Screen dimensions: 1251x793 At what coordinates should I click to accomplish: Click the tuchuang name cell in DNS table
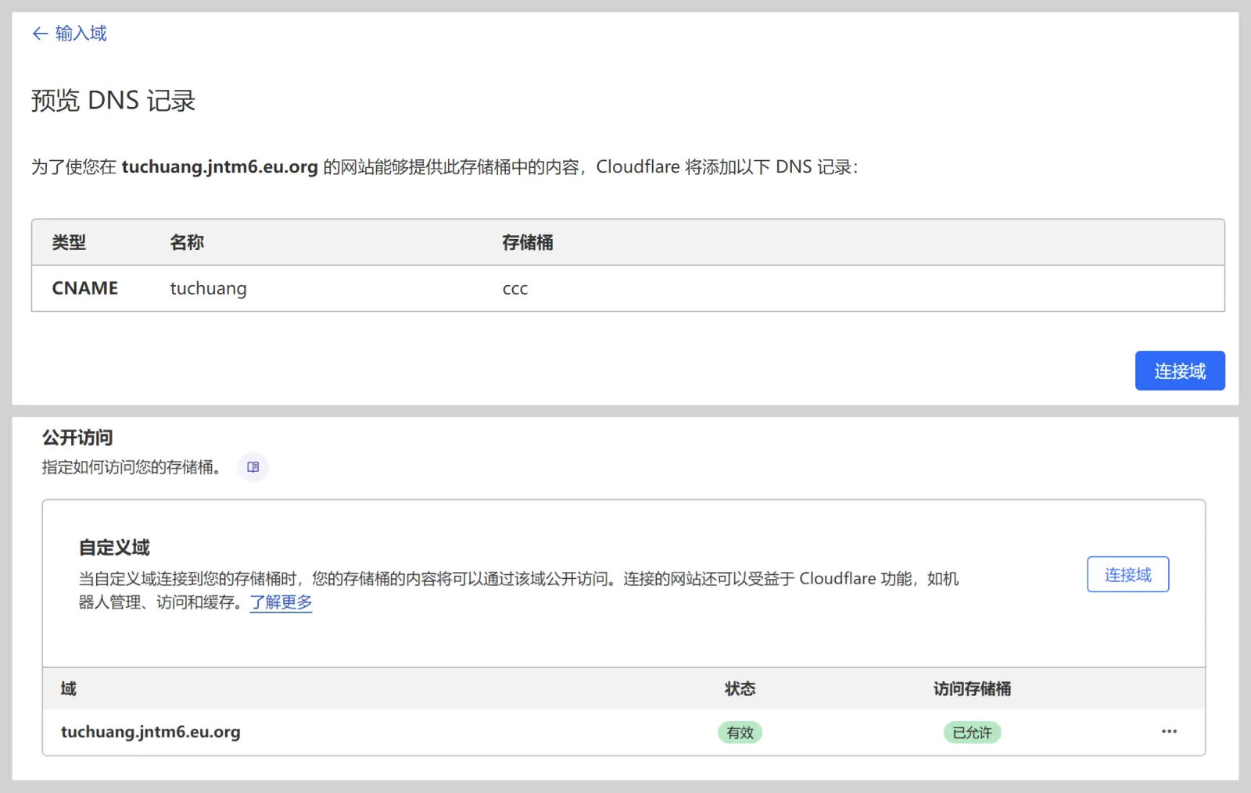pyautogui.click(x=208, y=288)
